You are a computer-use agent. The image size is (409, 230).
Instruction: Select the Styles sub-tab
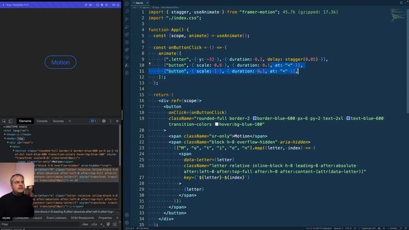pyautogui.click(x=6, y=218)
